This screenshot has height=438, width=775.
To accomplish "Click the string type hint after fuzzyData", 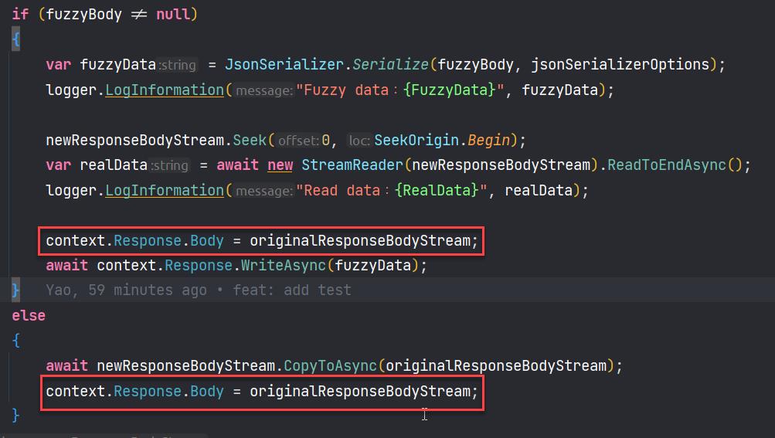I will point(178,66).
